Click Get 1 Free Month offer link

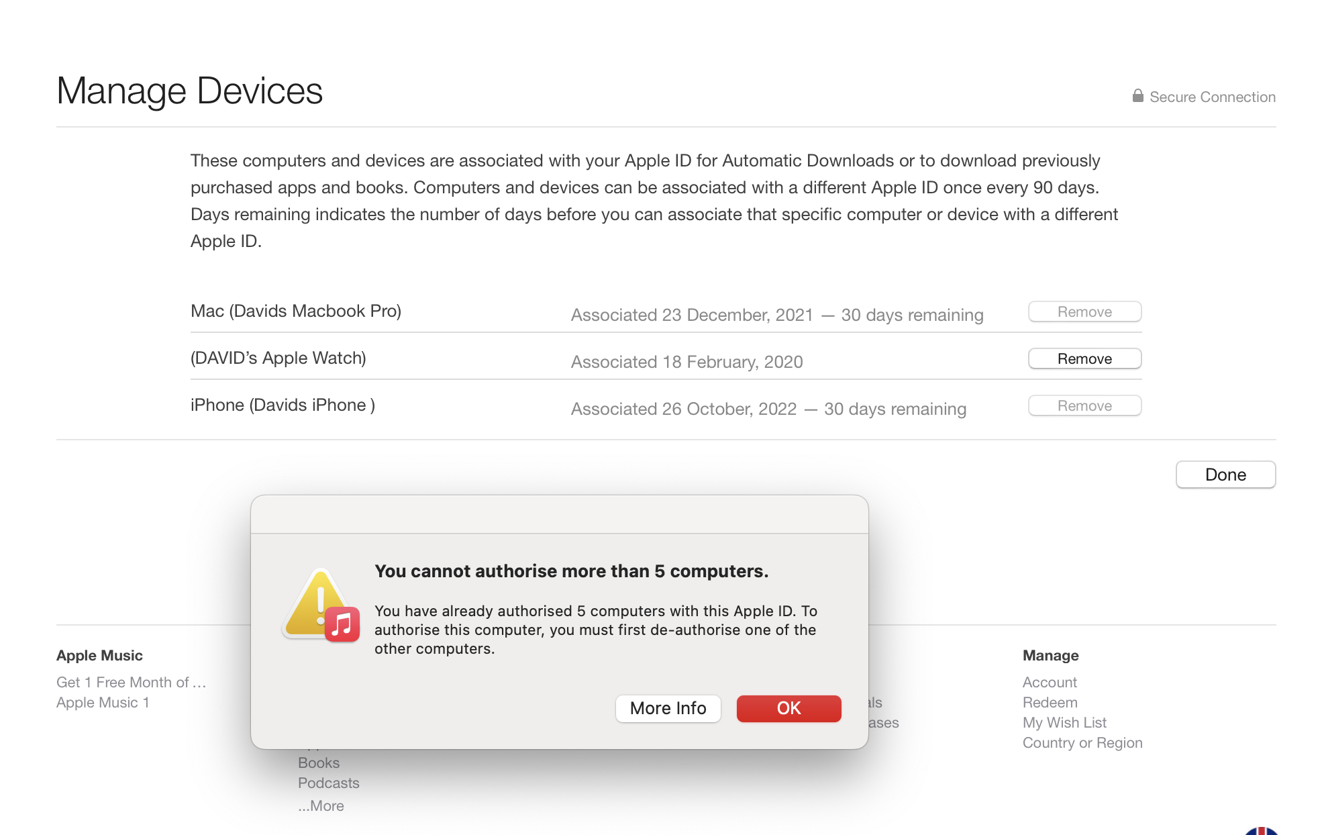pyautogui.click(x=131, y=682)
